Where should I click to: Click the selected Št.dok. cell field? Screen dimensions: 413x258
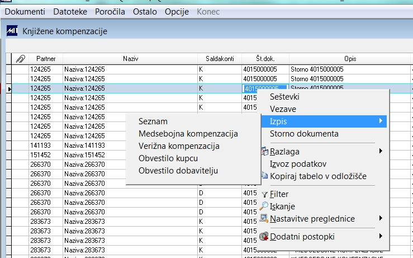coord(265,88)
